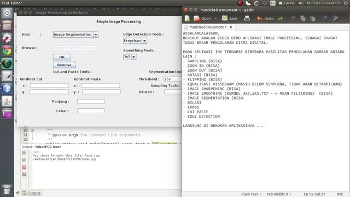Click the INS mode indicator

point(340,194)
